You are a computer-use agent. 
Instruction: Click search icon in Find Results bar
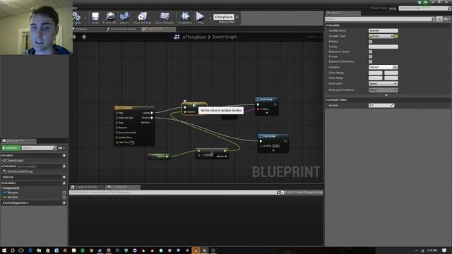278,193
